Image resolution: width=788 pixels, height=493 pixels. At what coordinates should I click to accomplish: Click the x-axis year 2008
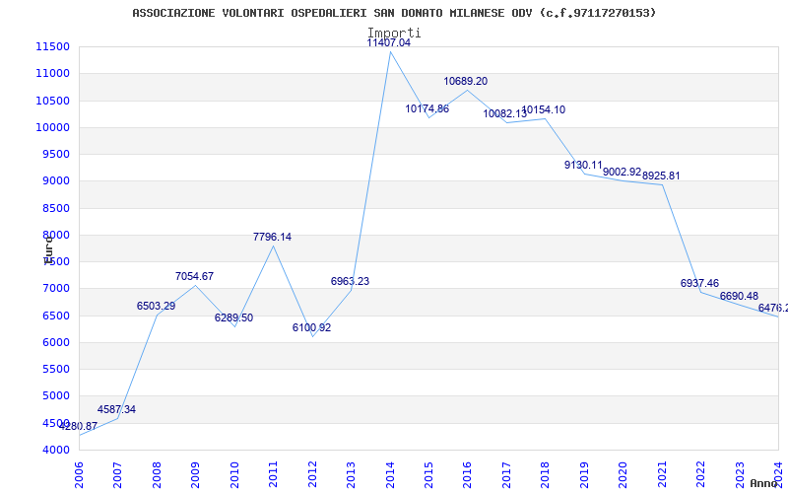click(x=157, y=474)
